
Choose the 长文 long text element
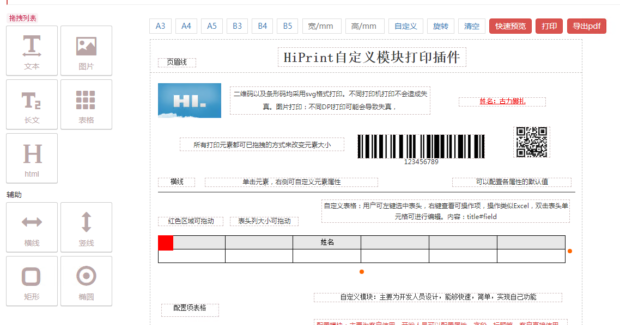(x=32, y=104)
